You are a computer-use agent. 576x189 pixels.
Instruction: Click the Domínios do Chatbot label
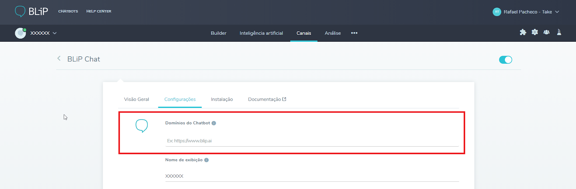(188, 123)
